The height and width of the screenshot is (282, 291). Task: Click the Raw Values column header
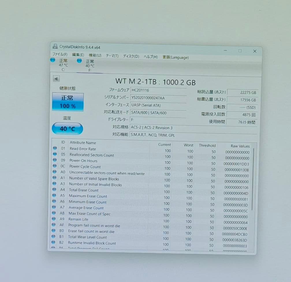tap(240, 146)
